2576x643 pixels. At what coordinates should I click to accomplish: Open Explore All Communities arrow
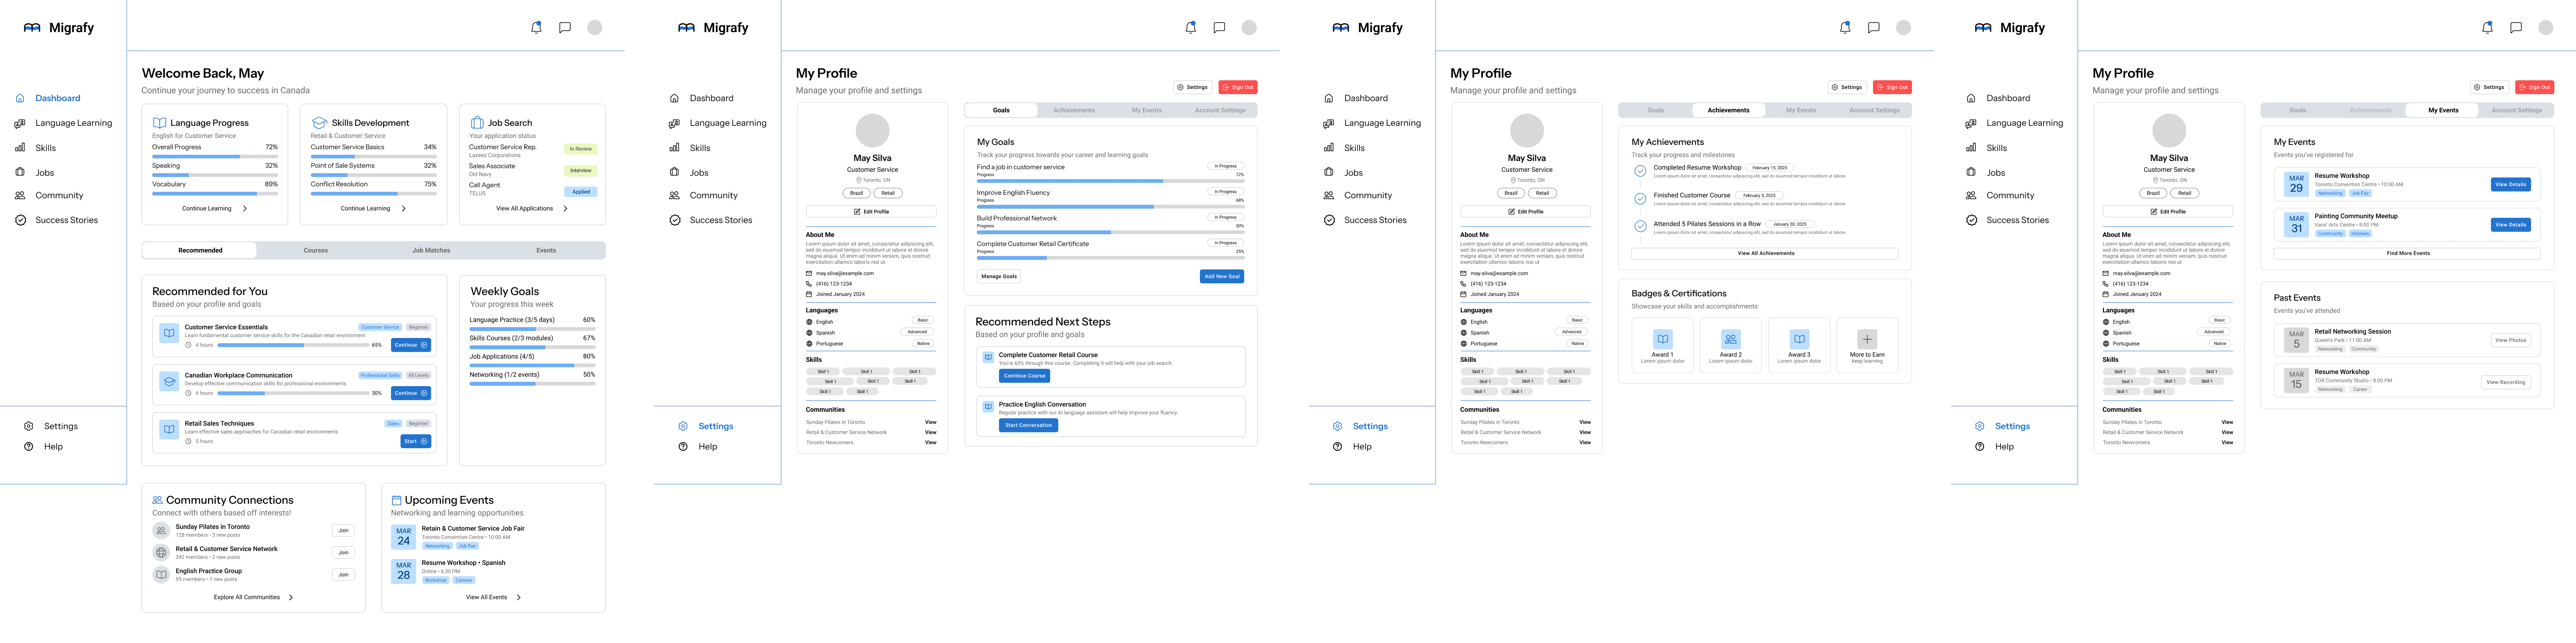(291, 598)
